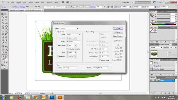
Task: Select the Type tool
Action: (x=6, y=20)
